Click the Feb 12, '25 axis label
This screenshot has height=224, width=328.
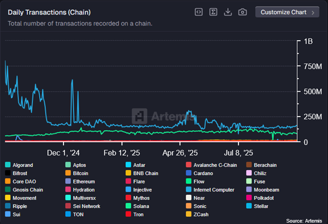coord(122,153)
